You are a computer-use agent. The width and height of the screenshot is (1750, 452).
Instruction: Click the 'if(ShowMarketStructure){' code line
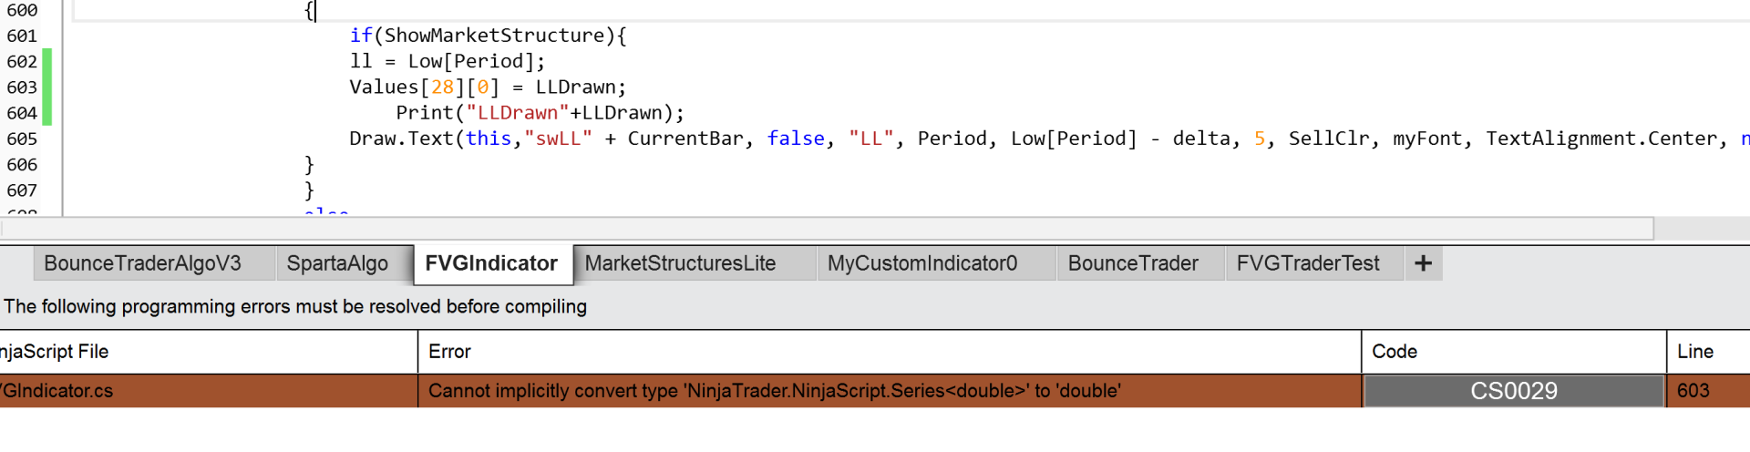[x=488, y=36]
